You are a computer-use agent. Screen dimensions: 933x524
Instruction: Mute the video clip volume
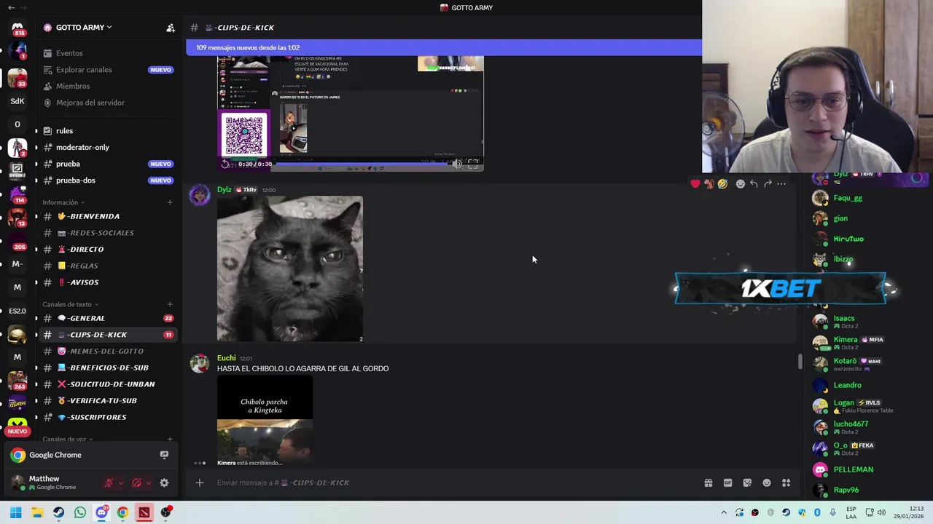457,164
